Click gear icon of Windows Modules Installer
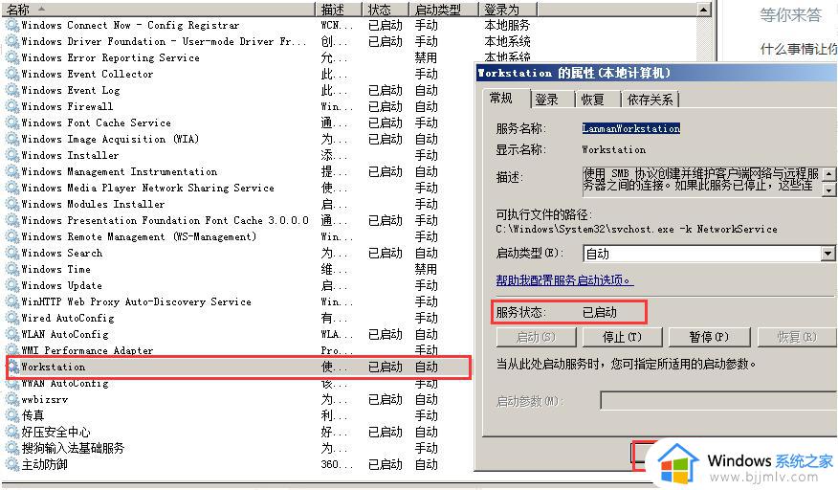 11,204
